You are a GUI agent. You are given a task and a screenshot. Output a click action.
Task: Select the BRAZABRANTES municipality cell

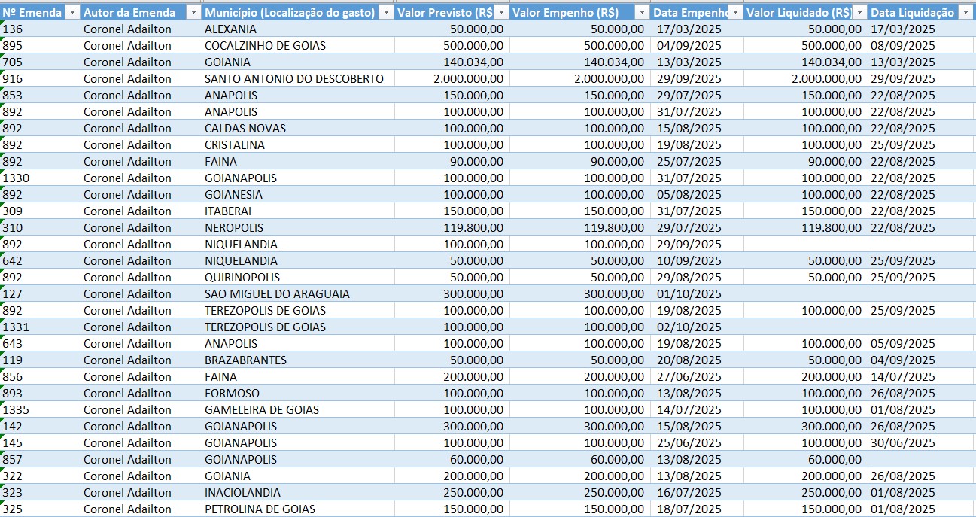click(x=245, y=360)
